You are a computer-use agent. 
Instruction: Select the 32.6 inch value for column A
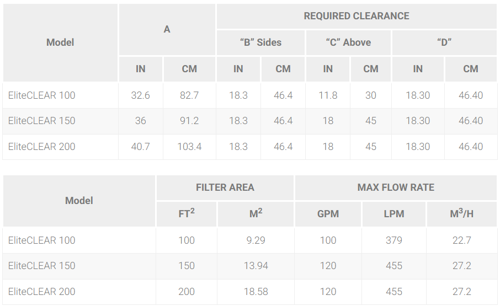click(x=140, y=95)
